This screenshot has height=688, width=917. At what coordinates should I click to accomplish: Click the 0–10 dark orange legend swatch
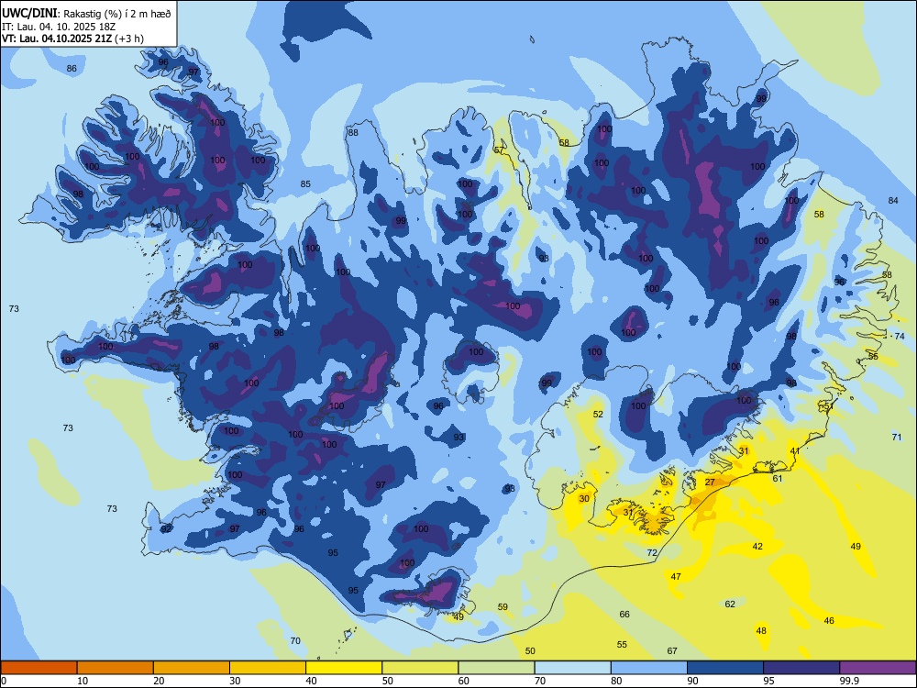(x=39, y=668)
